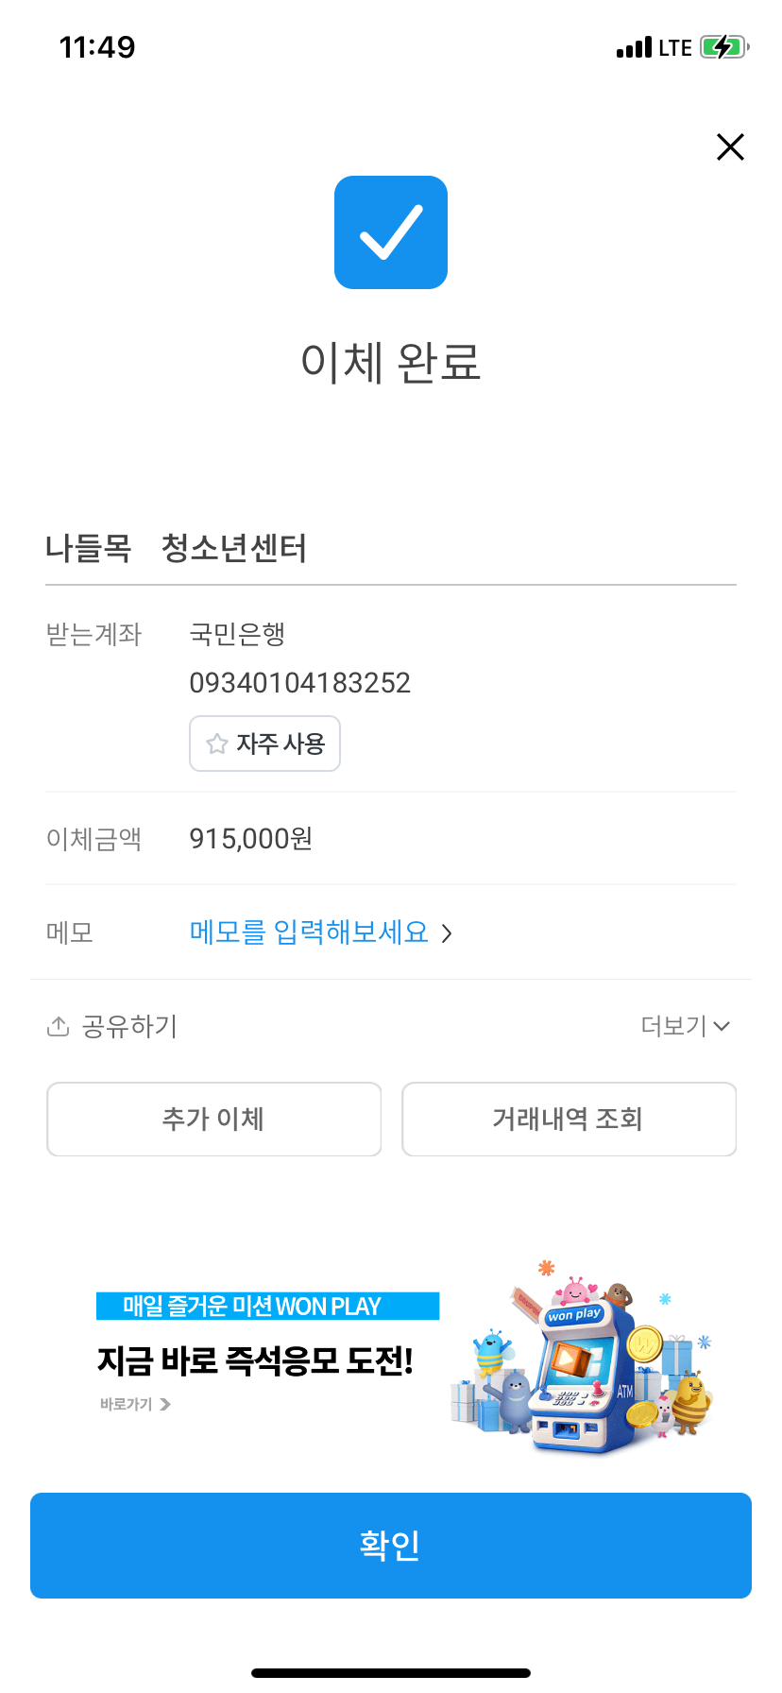Tap the 매일 즐거운 미션 WON PLAY label
782x1693 pixels.
pos(267,1307)
